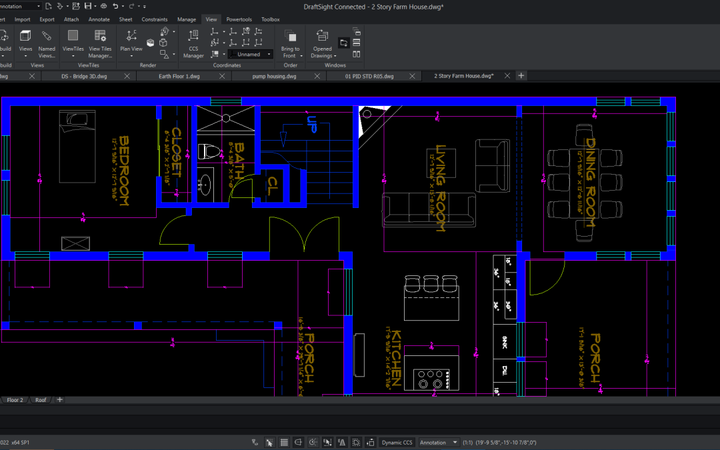Open CCS Manager

pos(193,43)
